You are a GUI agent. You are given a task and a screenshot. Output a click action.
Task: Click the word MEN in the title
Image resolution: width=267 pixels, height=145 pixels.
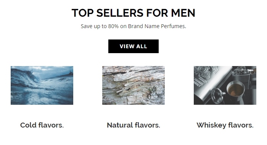coord(183,13)
